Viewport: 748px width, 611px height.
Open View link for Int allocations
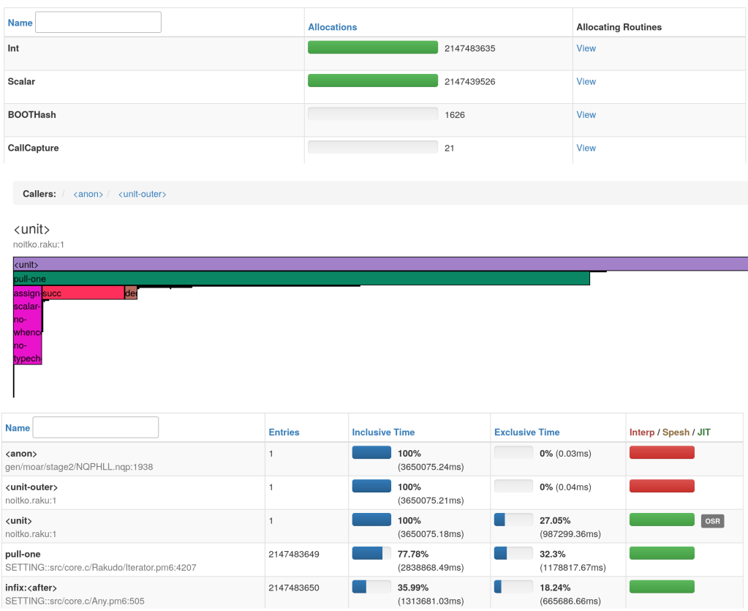tap(586, 48)
